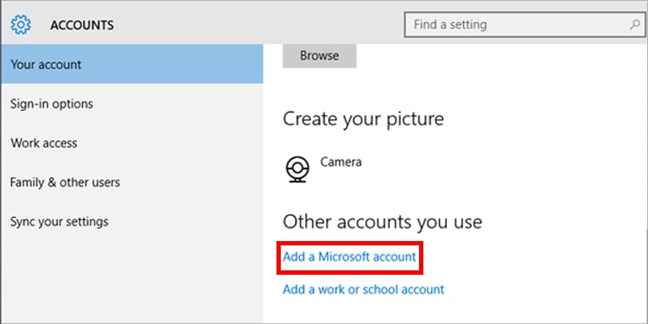648x324 pixels.
Task: Click Add a Microsoft account link
Action: 349,257
